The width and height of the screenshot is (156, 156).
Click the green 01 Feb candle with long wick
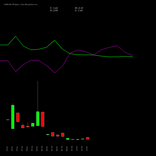pyautogui.click(x=38, y=119)
